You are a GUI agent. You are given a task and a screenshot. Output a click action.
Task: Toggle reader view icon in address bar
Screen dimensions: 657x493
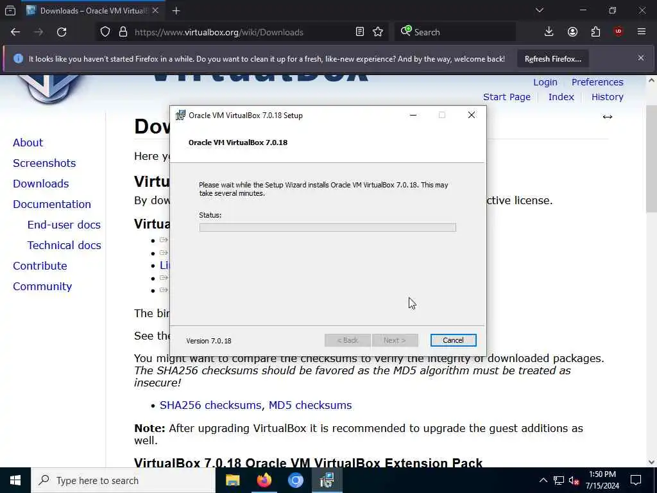click(359, 32)
